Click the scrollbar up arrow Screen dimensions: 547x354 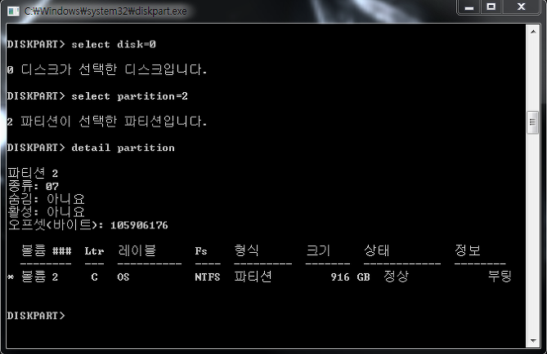[533, 32]
